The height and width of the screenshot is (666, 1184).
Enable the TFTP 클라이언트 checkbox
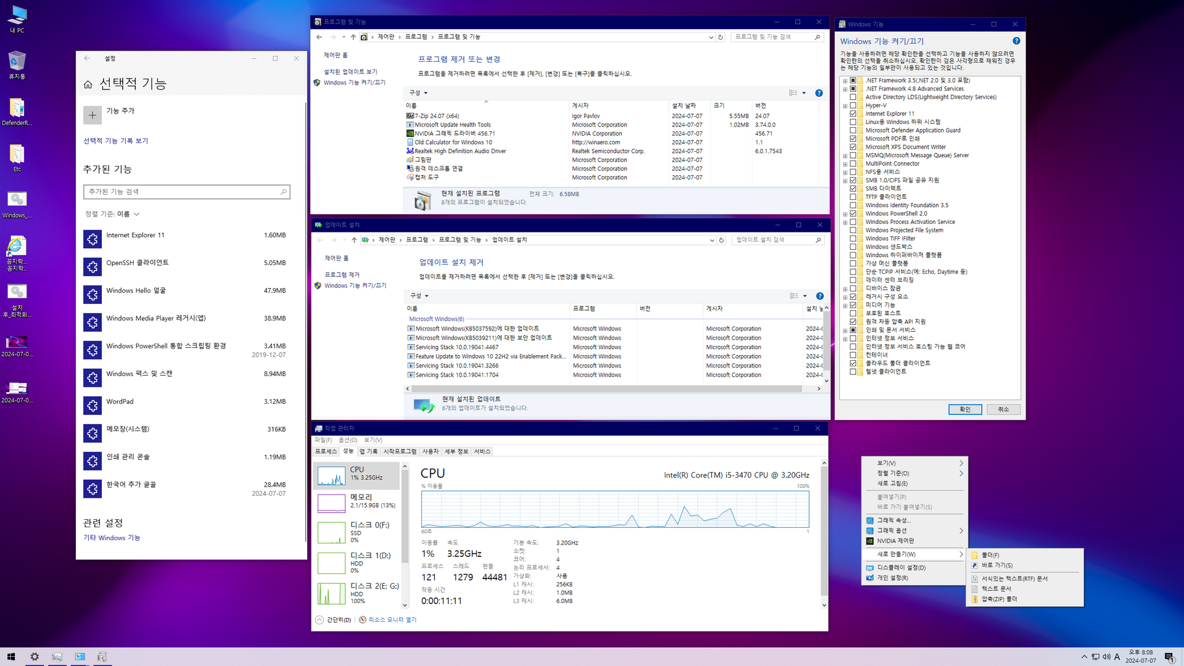coord(853,197)
